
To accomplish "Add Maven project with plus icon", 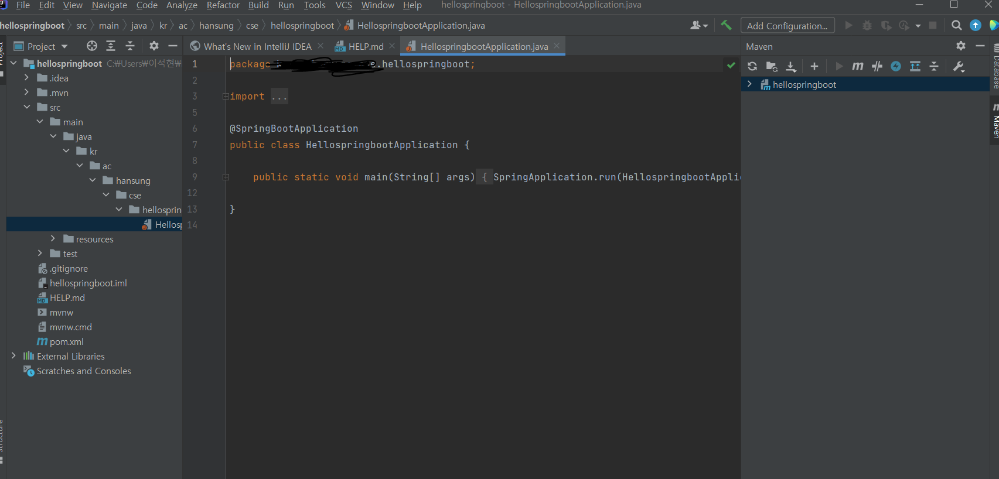I will coord(814,66).
